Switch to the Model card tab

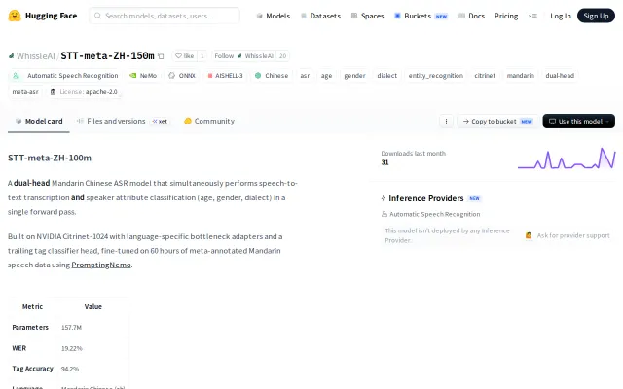click(x=39, y=121)
